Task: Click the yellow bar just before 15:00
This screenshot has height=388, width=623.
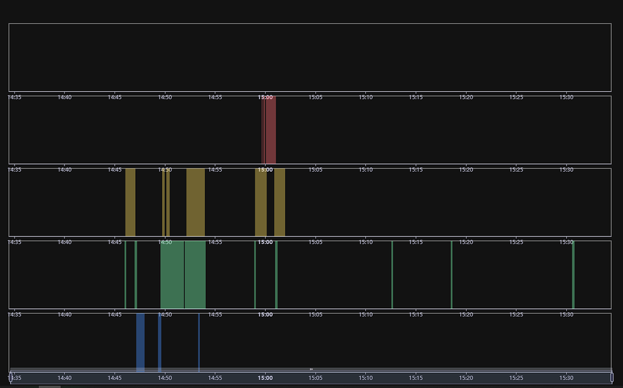Action: pos(259,201)
